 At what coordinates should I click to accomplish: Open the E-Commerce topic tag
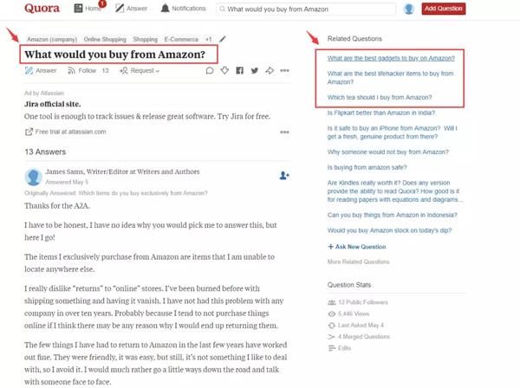(181, 40)
